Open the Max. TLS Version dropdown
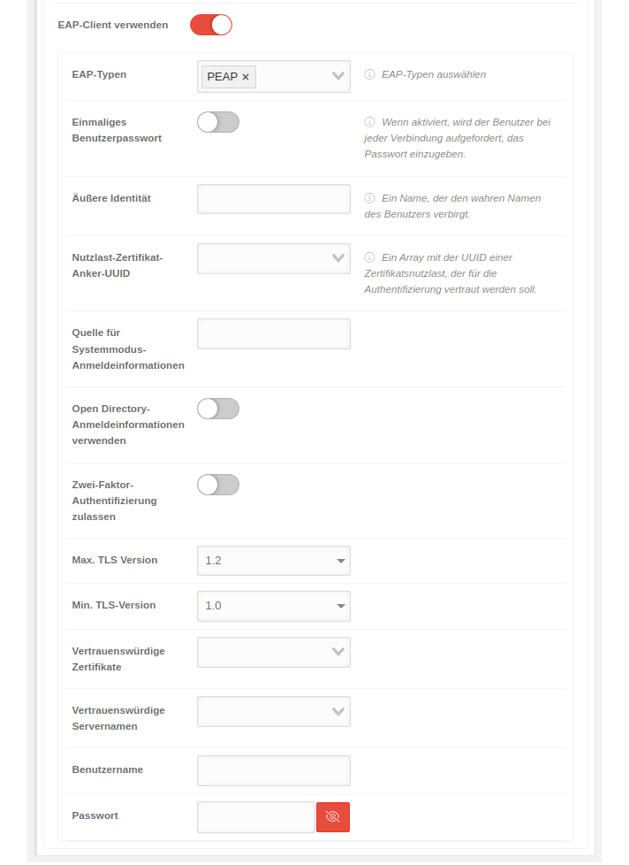 [x=274, y=561]
